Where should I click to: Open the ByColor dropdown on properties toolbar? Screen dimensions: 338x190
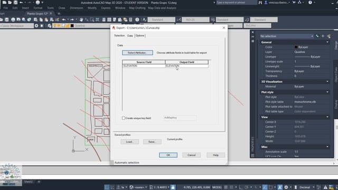(257, 25)
